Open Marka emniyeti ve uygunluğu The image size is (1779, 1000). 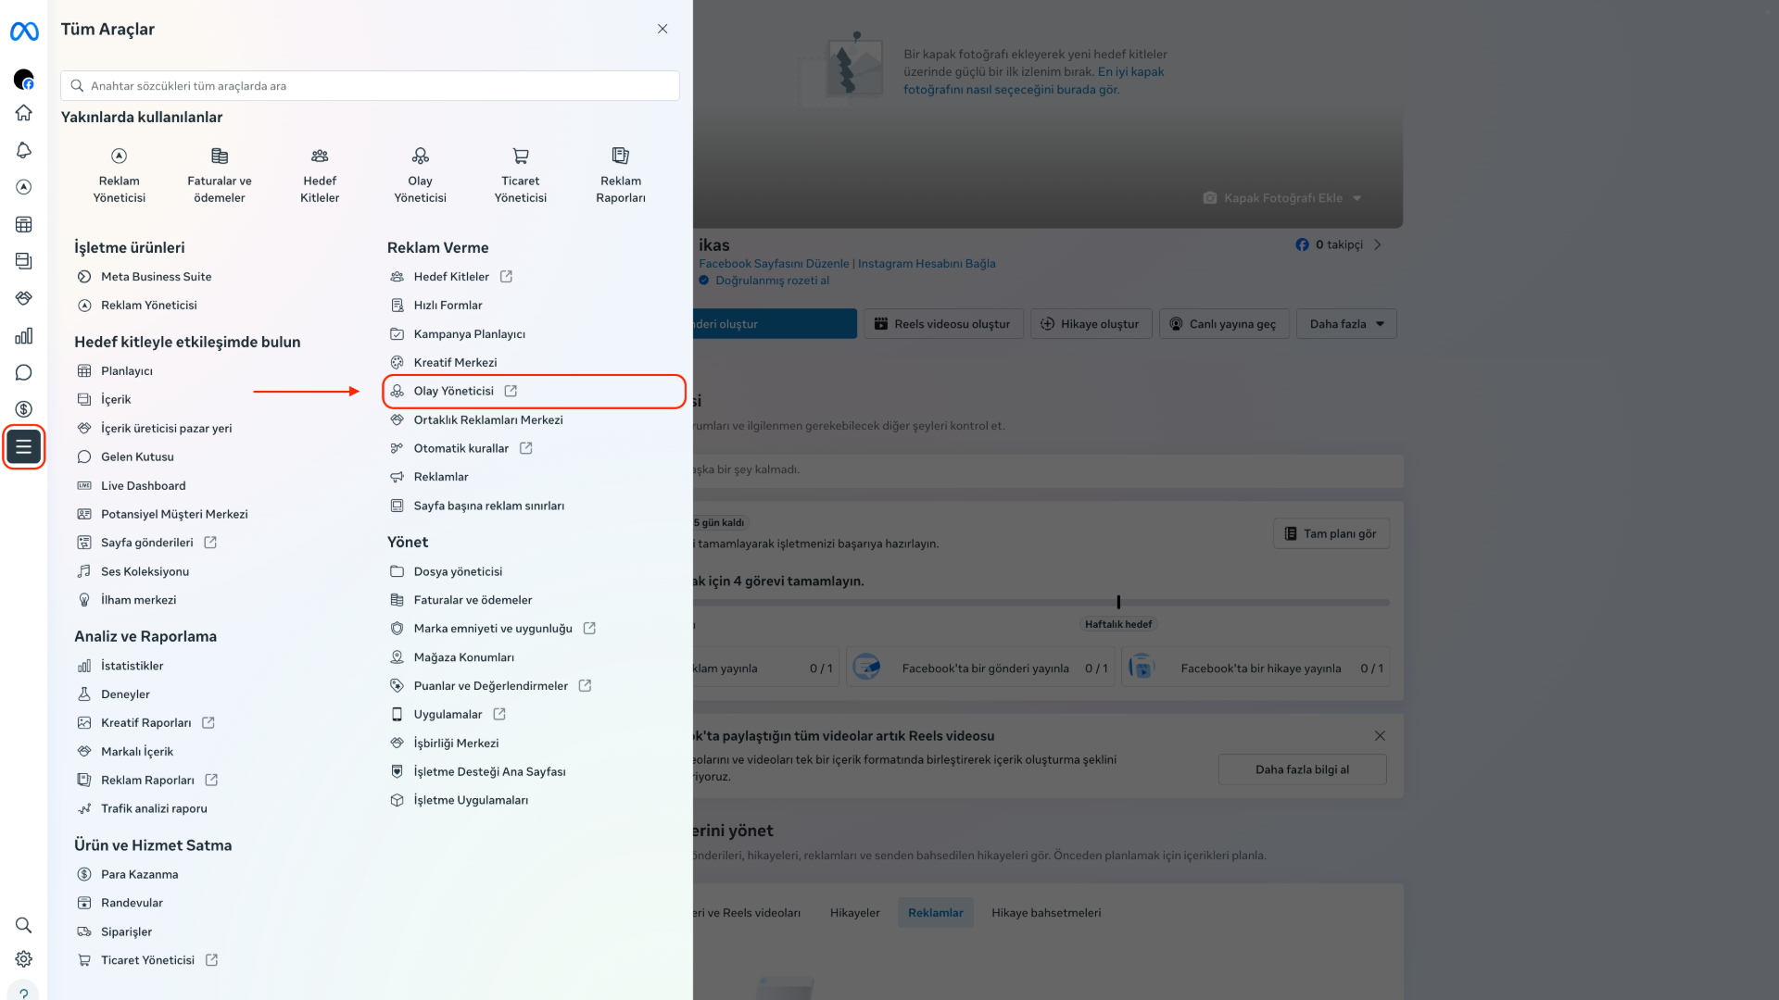(493, 629)
